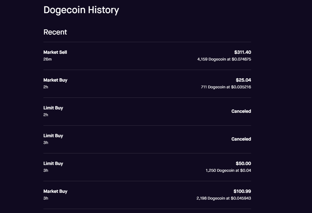The image size is (312, 213).
Task: Select the 711 Dogecoin at $0.035216 detail
Action: pyautogui.click(x=226, y=87)
